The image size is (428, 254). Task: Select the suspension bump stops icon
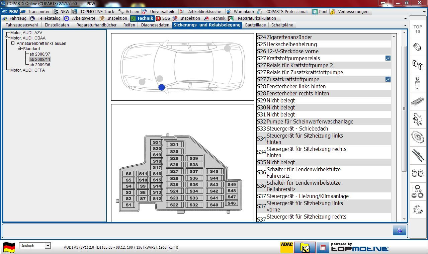pyautogui.click(x=418, y=173)
